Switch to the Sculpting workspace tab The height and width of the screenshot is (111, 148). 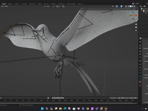coord(17,4)
